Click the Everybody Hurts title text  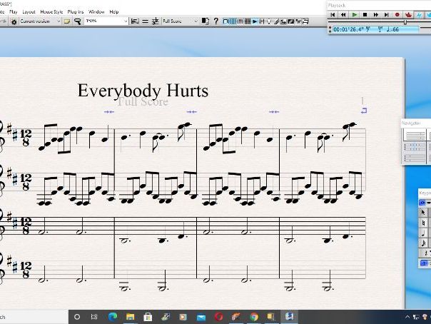pos(143,91)
